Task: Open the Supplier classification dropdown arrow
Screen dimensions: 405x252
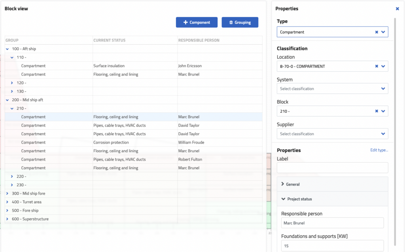Action: click(383, 134)
